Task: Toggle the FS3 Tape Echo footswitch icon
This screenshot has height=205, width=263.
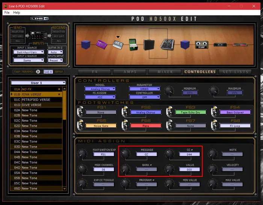Action: coord(170,111)
